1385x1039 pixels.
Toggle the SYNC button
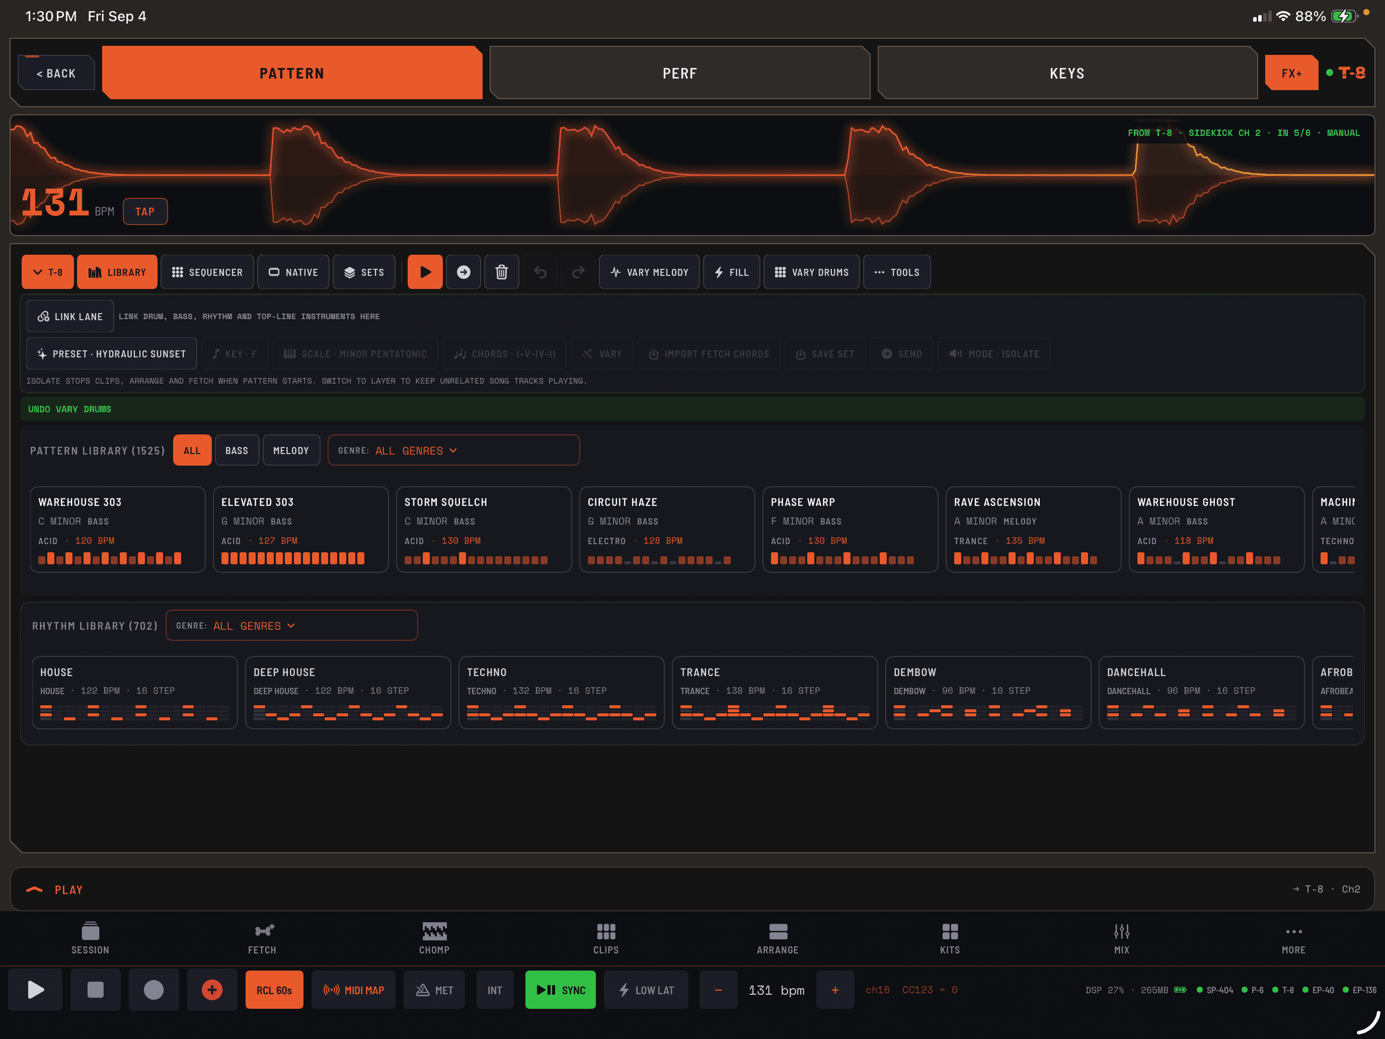coord(560,990)
